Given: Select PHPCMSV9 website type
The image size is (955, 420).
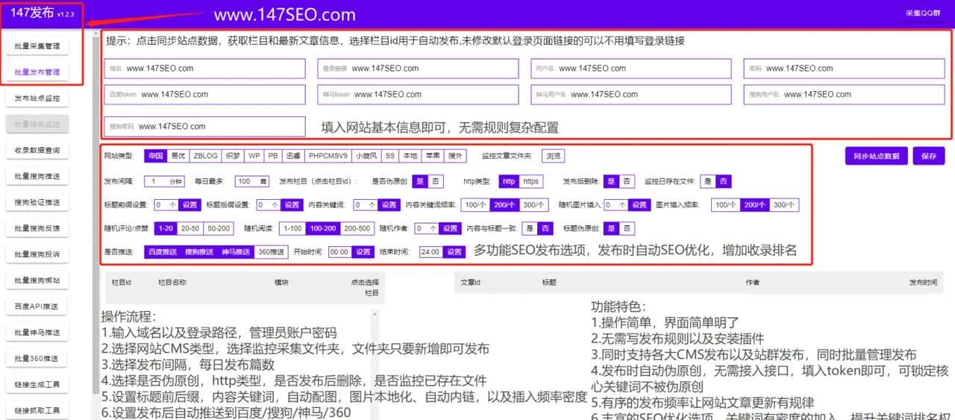Looking at the screenshot, I should 328,156.
